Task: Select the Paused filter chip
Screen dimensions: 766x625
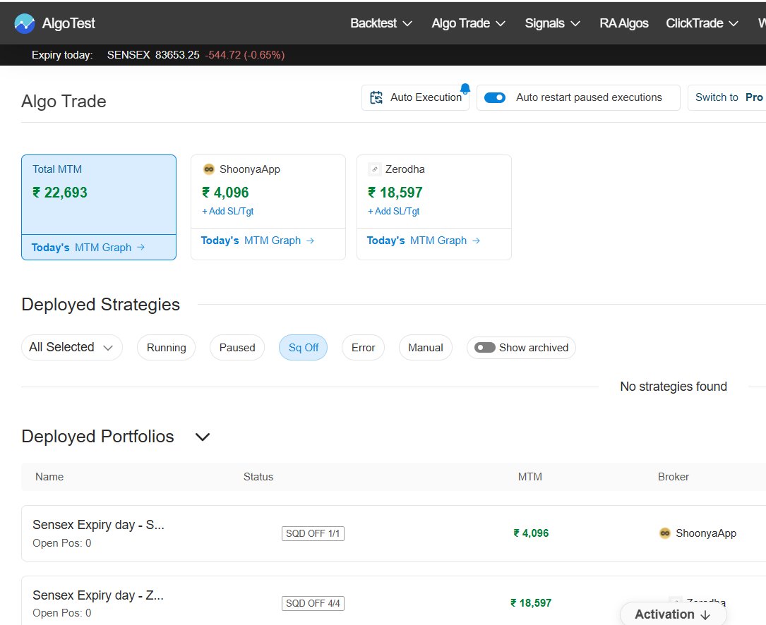Action: [237, 348]
